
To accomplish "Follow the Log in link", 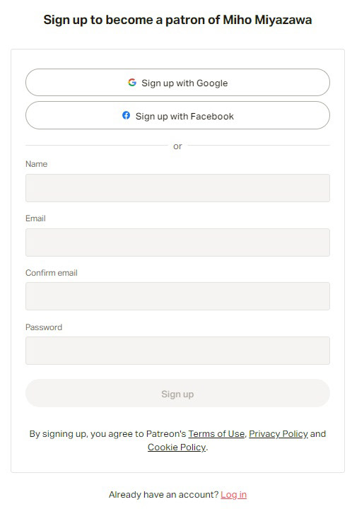I will [x=233, y=494].
